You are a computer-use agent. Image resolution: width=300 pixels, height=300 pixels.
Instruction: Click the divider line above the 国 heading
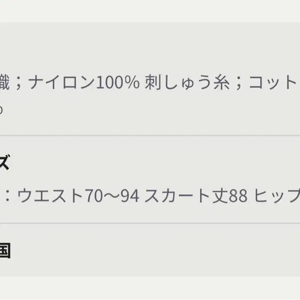click(150, 223)
